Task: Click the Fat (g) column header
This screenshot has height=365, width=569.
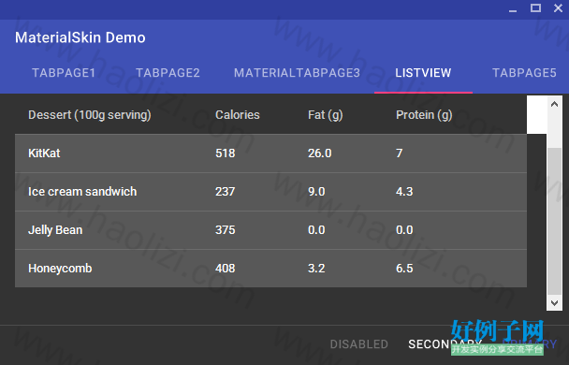Action: coord(325,115)
